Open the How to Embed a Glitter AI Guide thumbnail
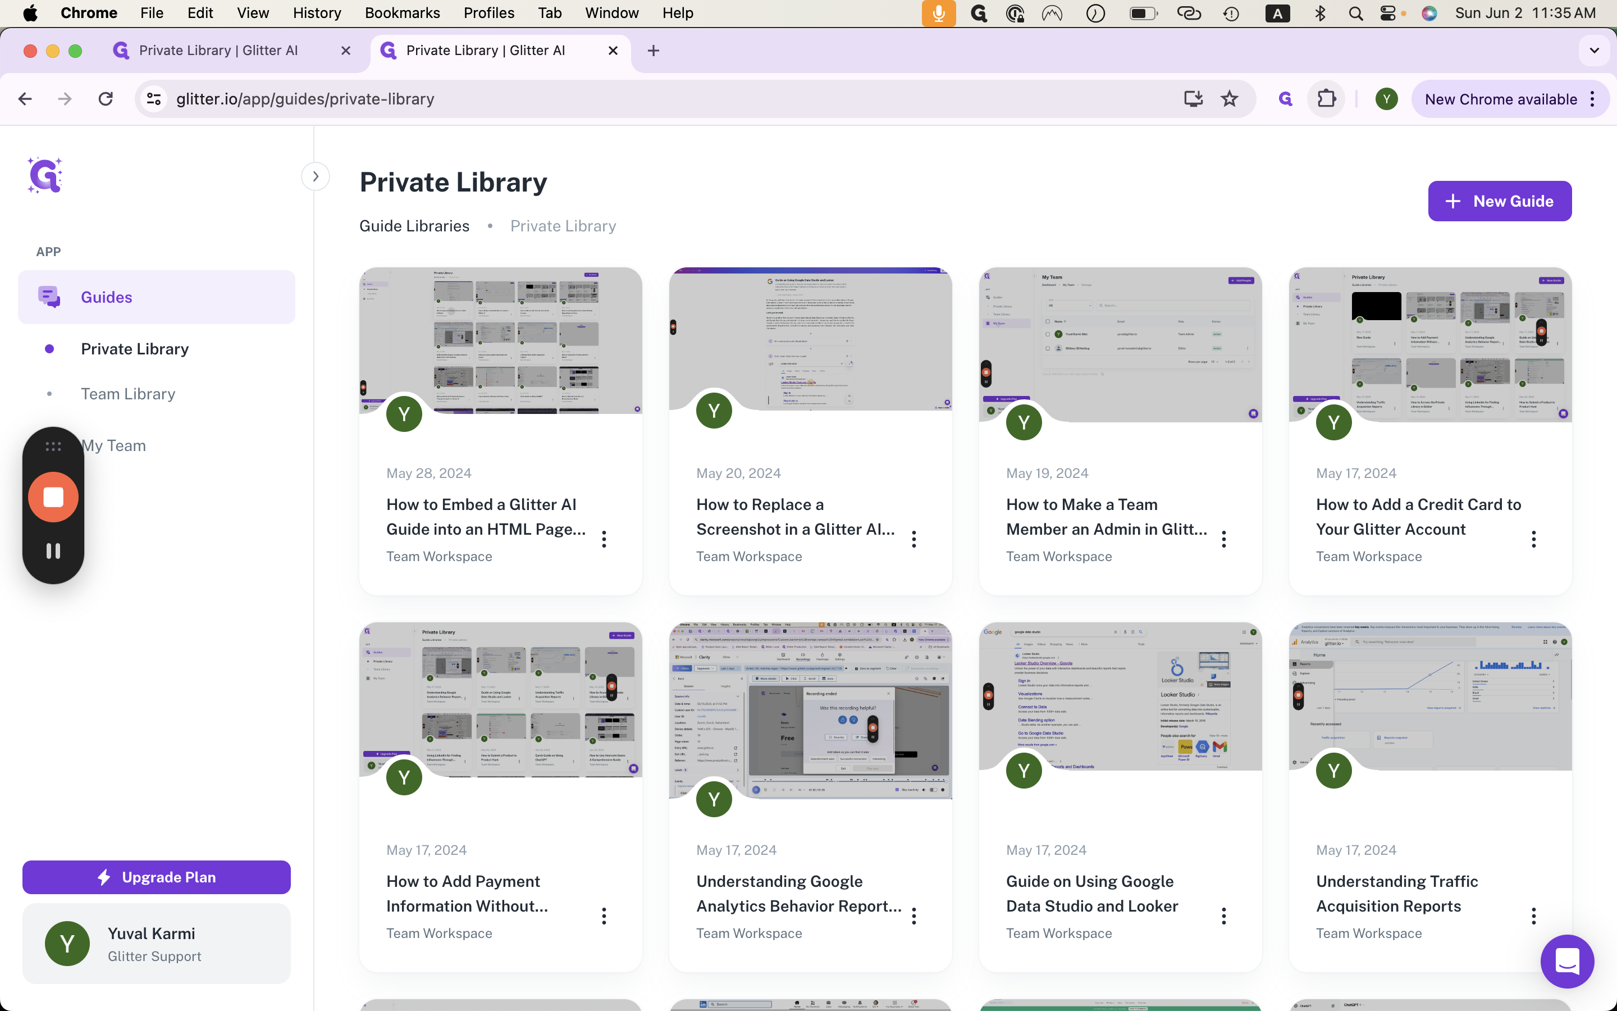 coord(500,340)
